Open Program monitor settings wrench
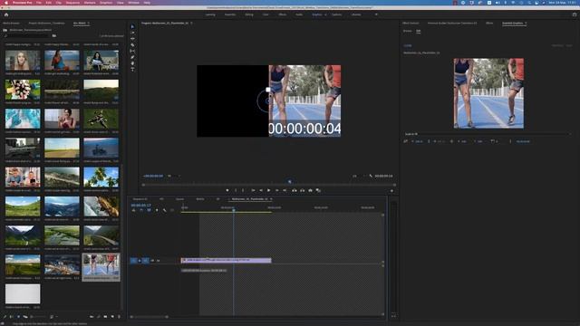 click(371, 176)
